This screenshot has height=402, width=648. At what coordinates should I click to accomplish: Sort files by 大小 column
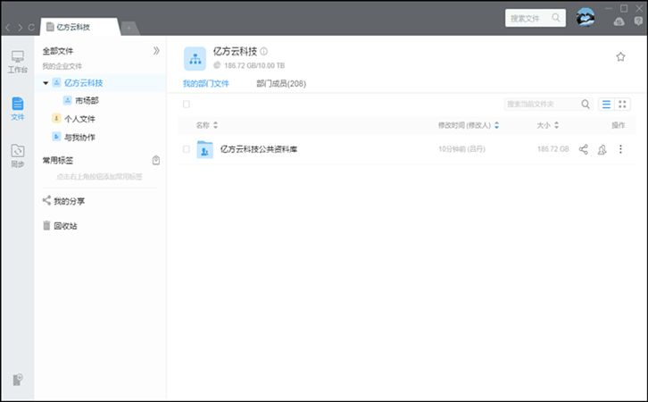pyautogui.click(x=546, y=125)
